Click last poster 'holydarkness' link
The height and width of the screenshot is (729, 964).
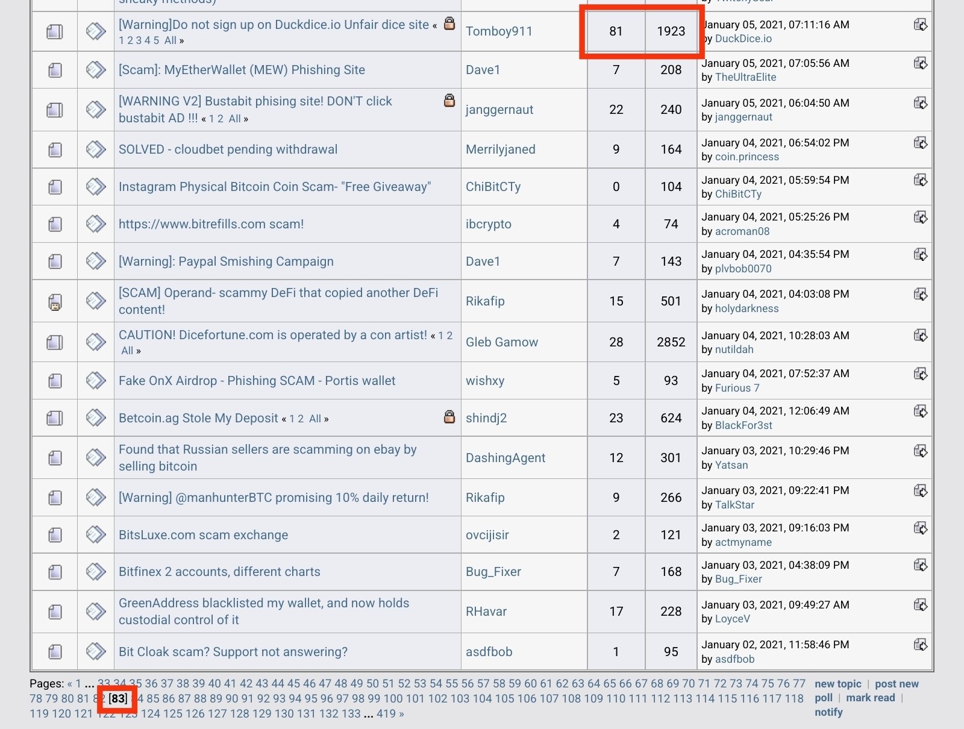[x=746, y=308]
